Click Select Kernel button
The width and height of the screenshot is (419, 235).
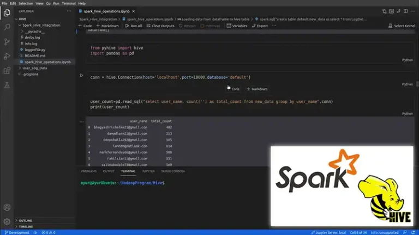coord(402,26)
